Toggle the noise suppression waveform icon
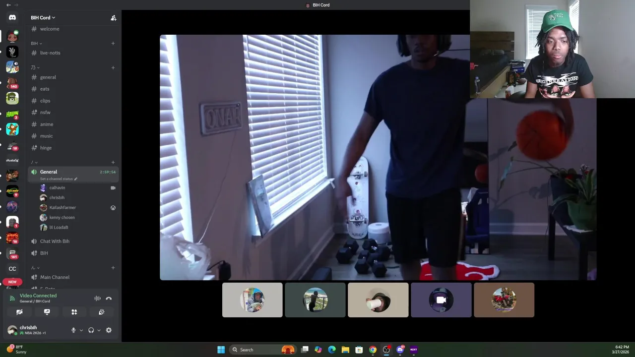The width and height of the screenshot is (635, 357). (97, 298)
